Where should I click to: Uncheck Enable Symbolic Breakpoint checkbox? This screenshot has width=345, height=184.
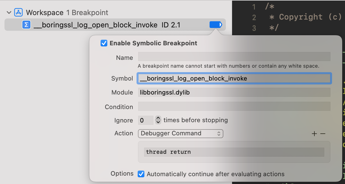[104, 43]
